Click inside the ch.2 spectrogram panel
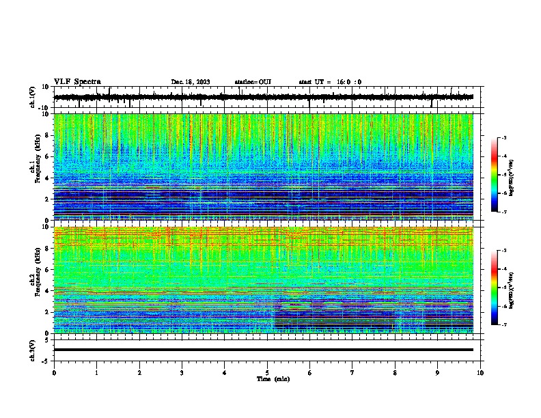This screenshot has width=541, height=418. 264,280
